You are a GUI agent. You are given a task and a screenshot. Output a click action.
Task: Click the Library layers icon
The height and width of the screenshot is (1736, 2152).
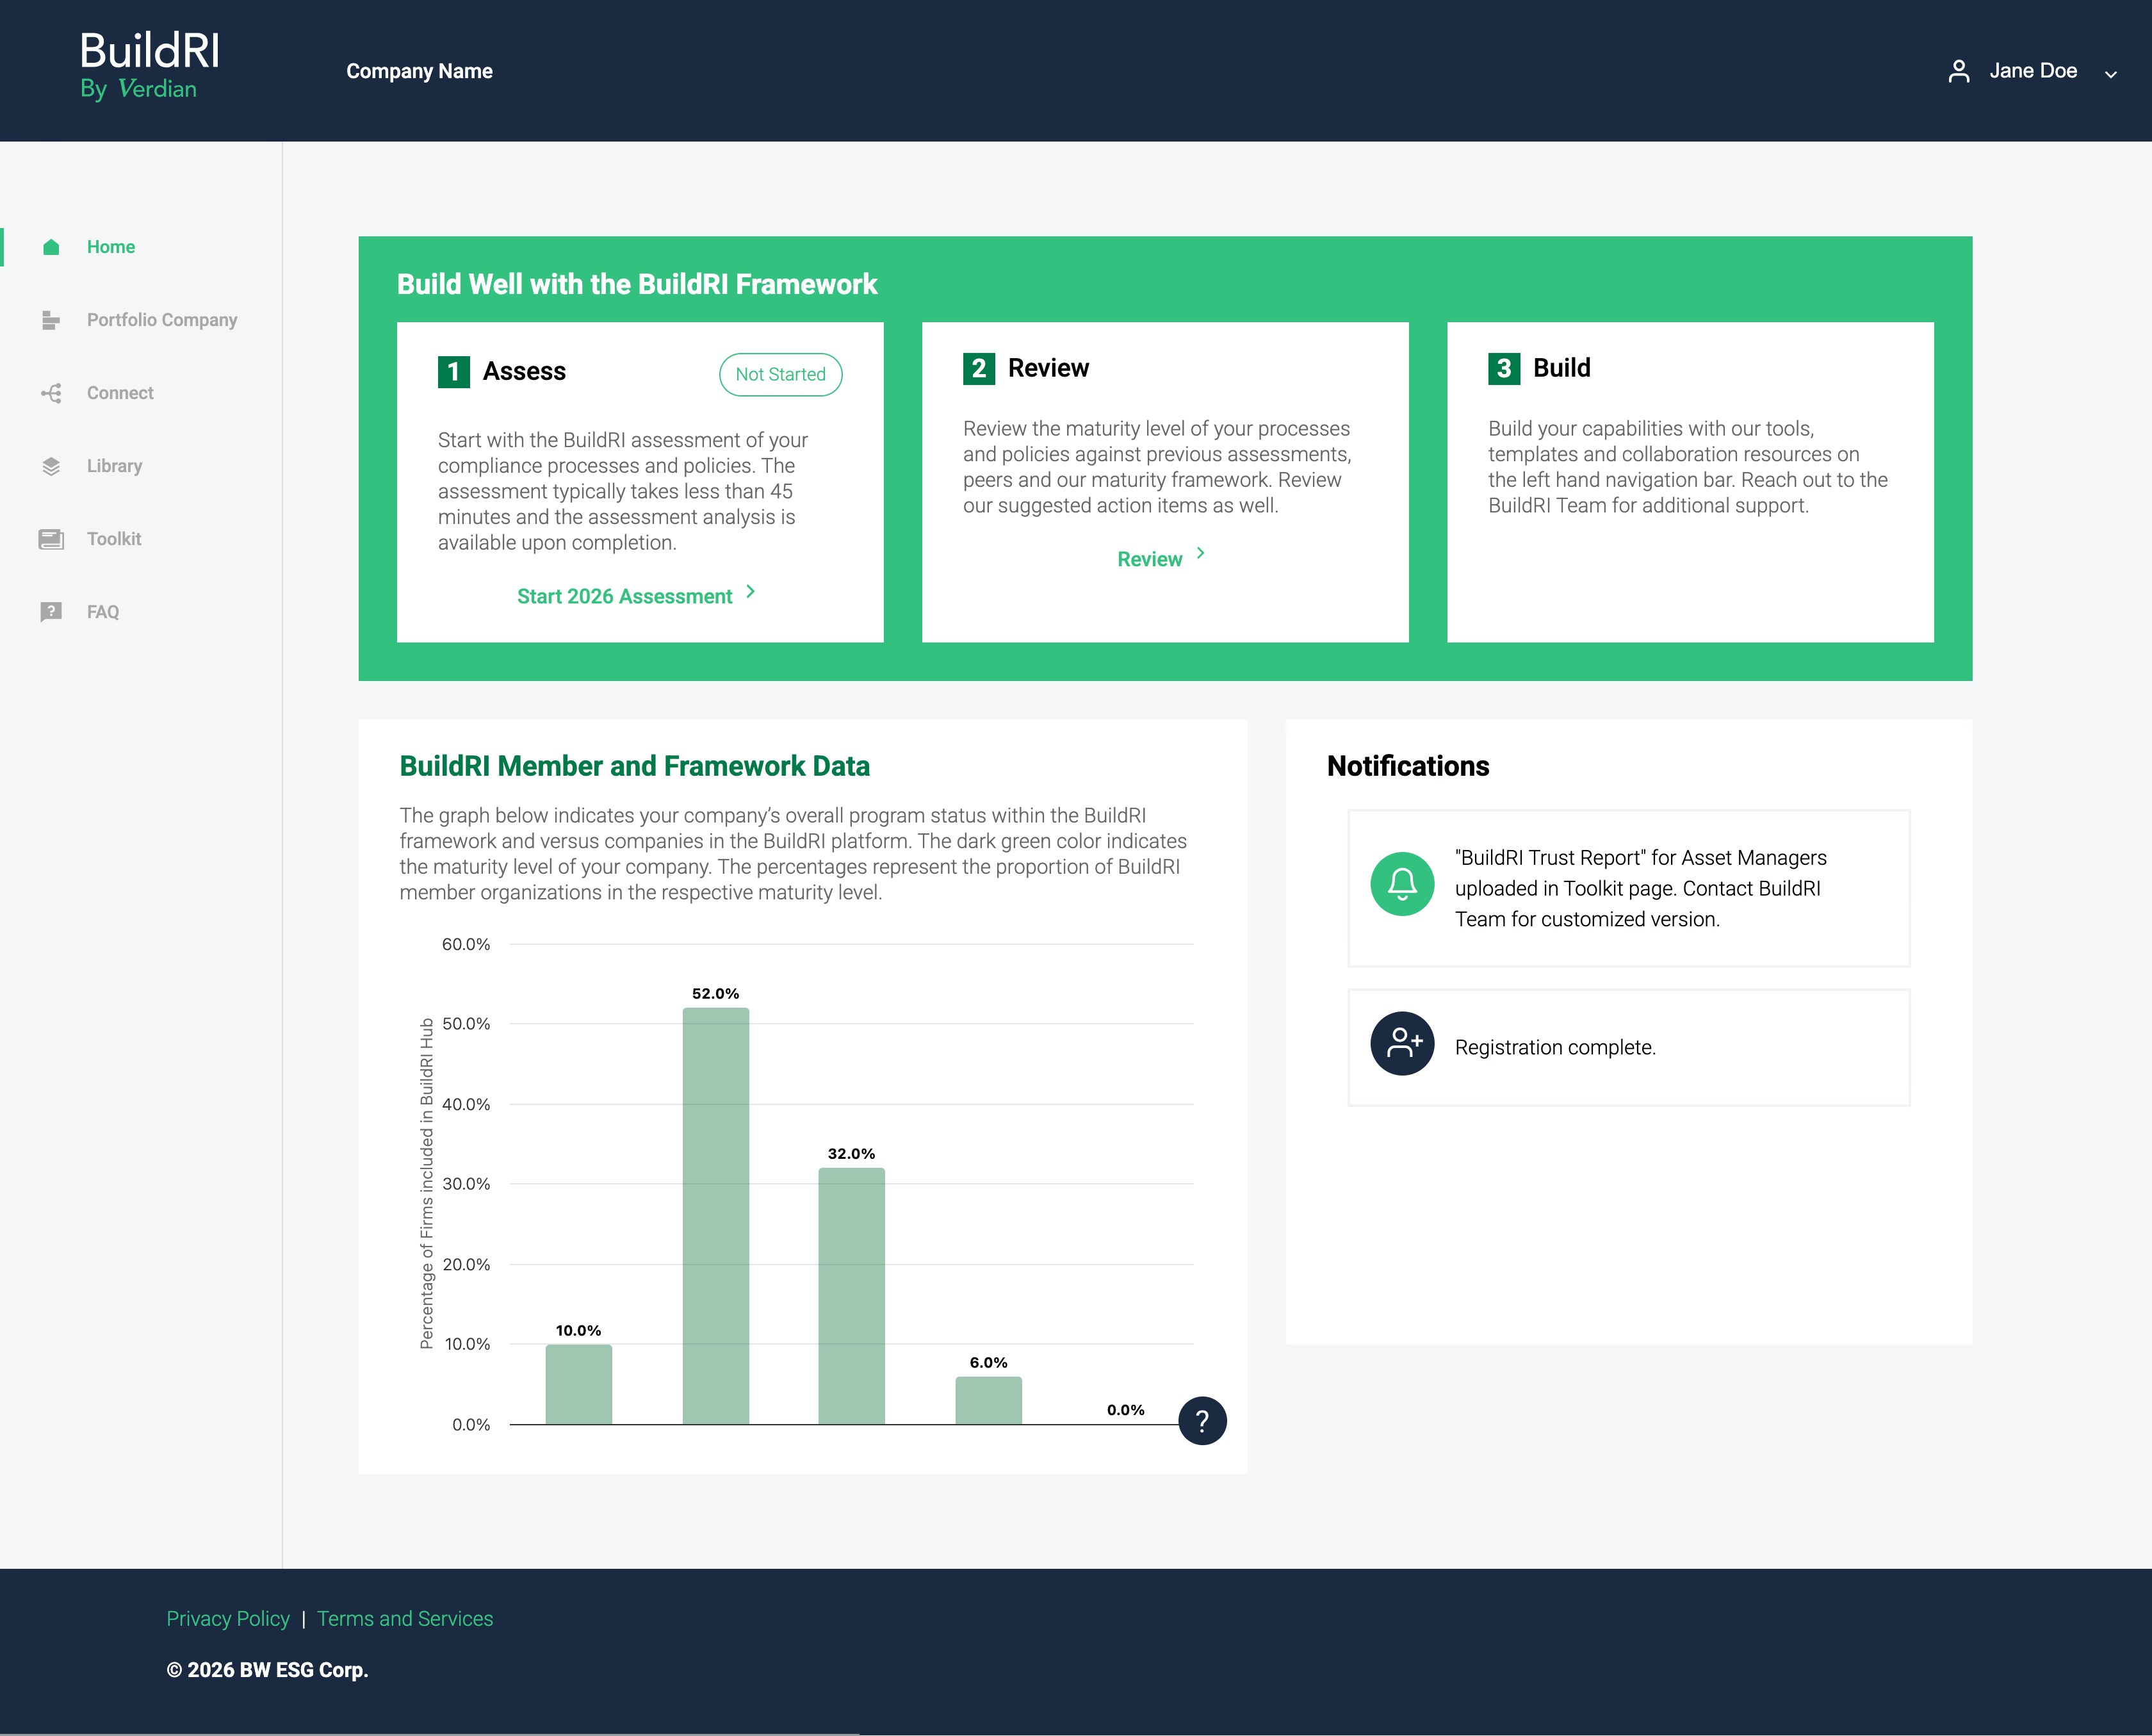click(51, 466)
